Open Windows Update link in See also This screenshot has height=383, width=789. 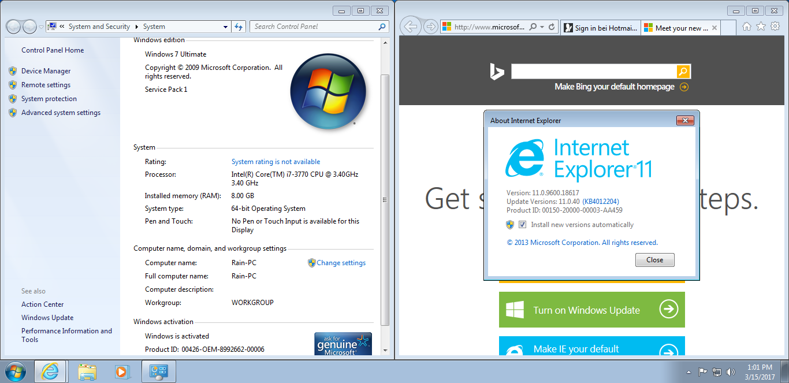click(x=47, y=318)
